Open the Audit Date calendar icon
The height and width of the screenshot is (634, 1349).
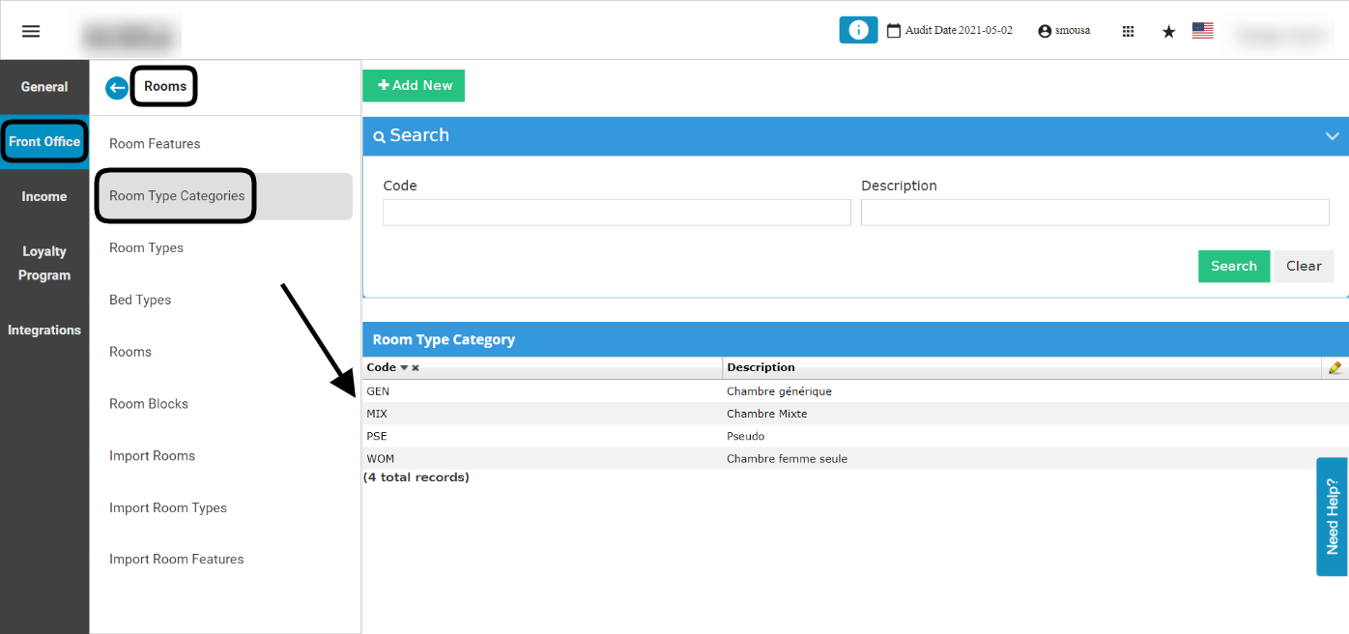894,31
